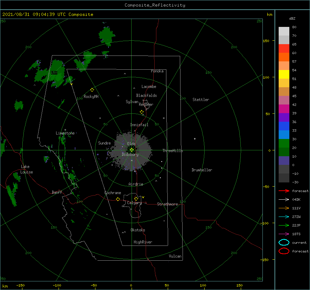Click the red forecast arrow legend icon
This screenshot has height=290, width=310.
(x=284, y=191)
